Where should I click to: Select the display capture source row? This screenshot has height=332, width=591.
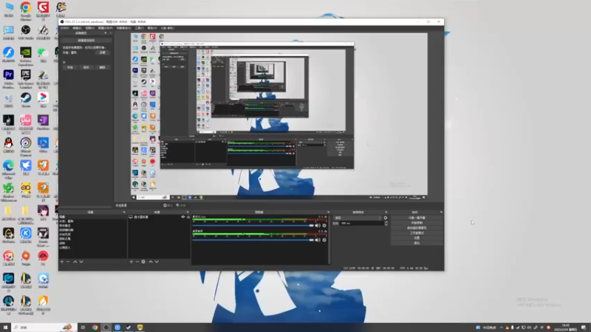click(159, 217)
